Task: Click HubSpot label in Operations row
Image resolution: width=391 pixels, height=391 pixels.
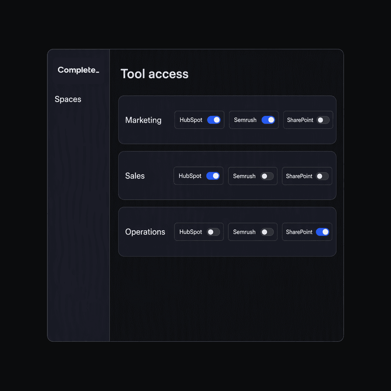Action: [191, 232]
